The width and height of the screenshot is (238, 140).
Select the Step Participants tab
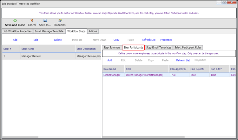click(x=133, y=48)
